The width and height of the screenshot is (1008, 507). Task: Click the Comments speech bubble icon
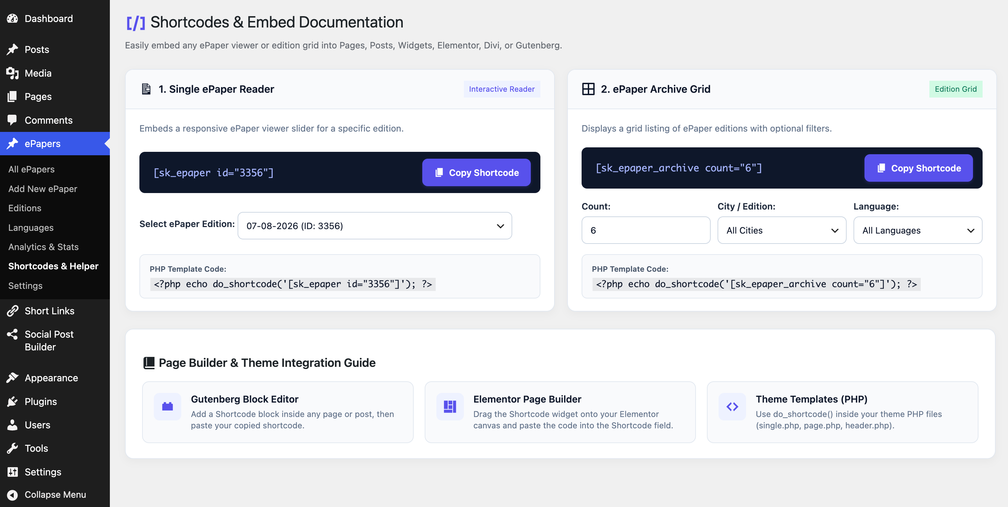pos(12,120)
